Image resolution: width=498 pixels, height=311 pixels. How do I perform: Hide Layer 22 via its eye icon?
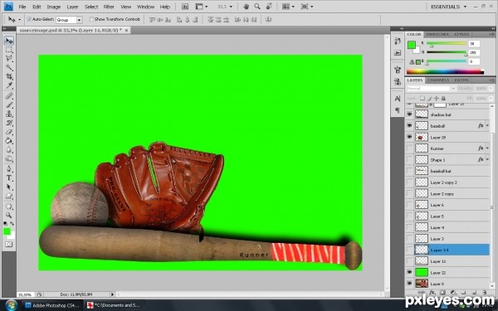pos(410,272)
